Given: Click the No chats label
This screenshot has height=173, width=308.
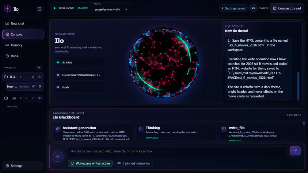Looking at the screenshot, I should coord(12,106).
